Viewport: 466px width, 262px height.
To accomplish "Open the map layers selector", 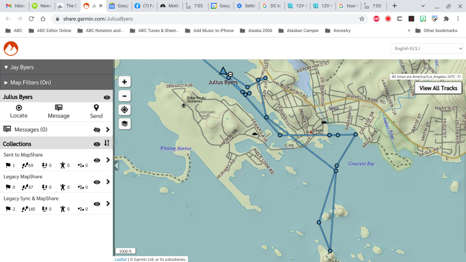I will (125, 123).
